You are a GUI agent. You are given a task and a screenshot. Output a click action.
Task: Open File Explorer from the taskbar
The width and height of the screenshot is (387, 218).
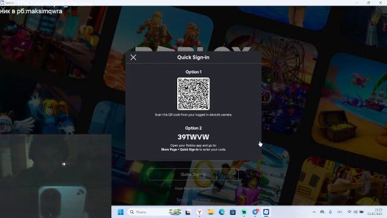pos(210,212)
